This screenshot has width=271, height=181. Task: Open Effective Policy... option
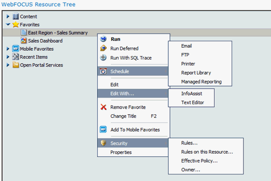205,161
